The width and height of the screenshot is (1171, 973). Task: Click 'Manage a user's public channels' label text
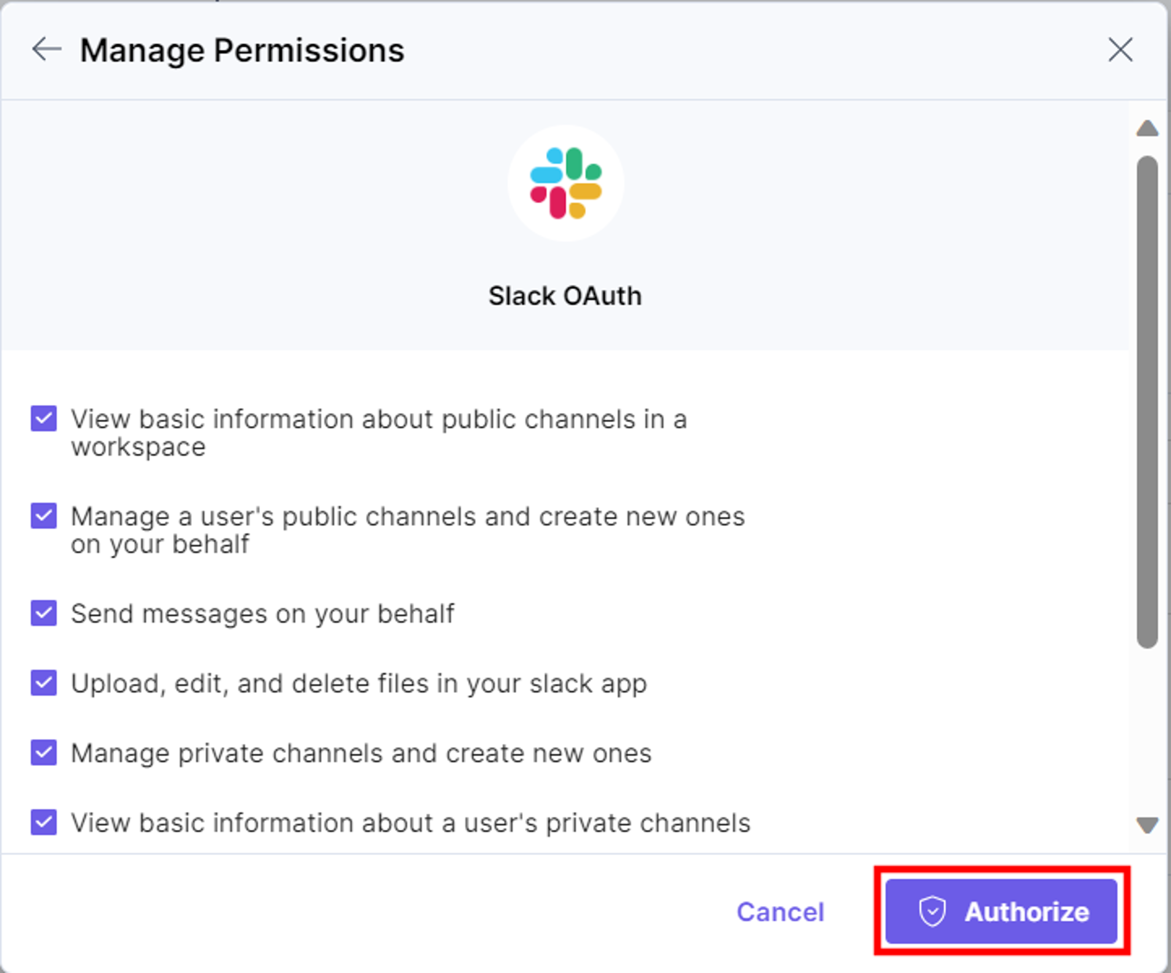[x=408, y=530]
